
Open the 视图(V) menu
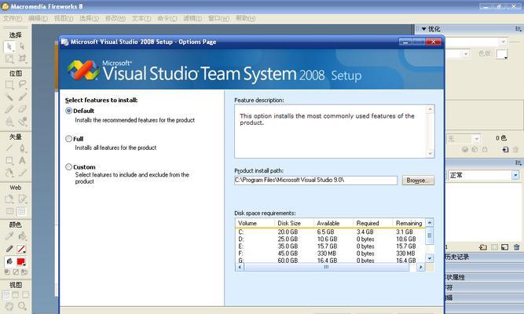pyautogui.click(x=64, y=18)
